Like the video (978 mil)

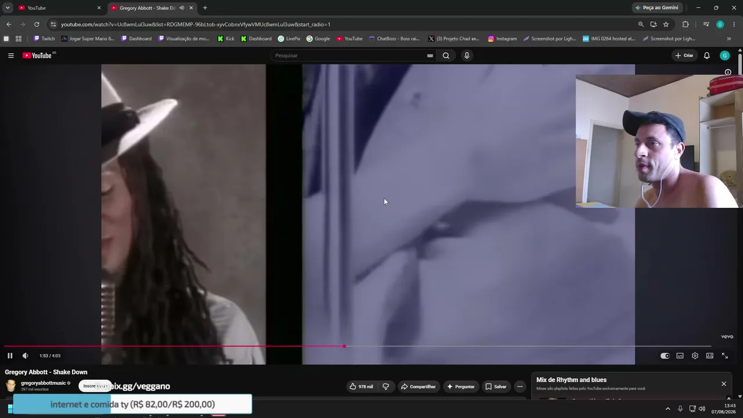(362, 387)
